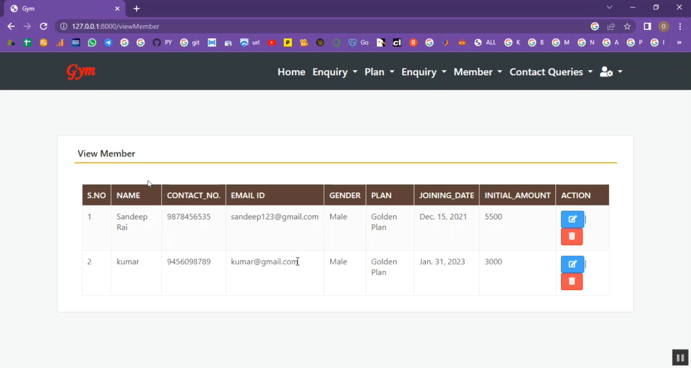Edit the Sandeep Rai member record
Screen dimensions: 691x368
coord(572,219)
